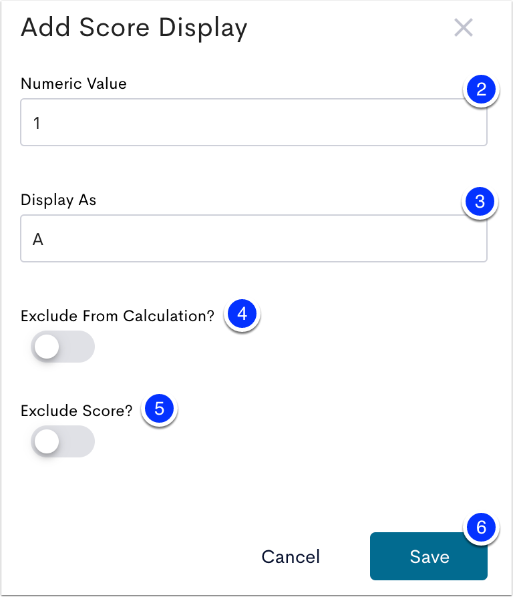The height and width of the screenshot is (597, 513).
Task: Click the Add Score Display heading
Action: [134, 28]
